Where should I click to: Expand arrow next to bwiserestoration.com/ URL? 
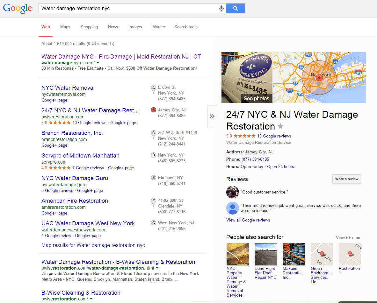(x=91, y=299)
